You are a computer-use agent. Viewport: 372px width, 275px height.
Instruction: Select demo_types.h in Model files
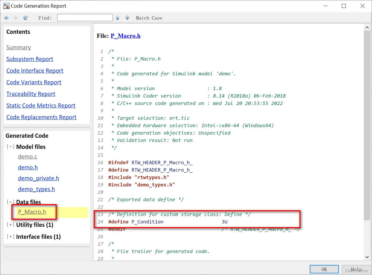click(x=36, y=189)
